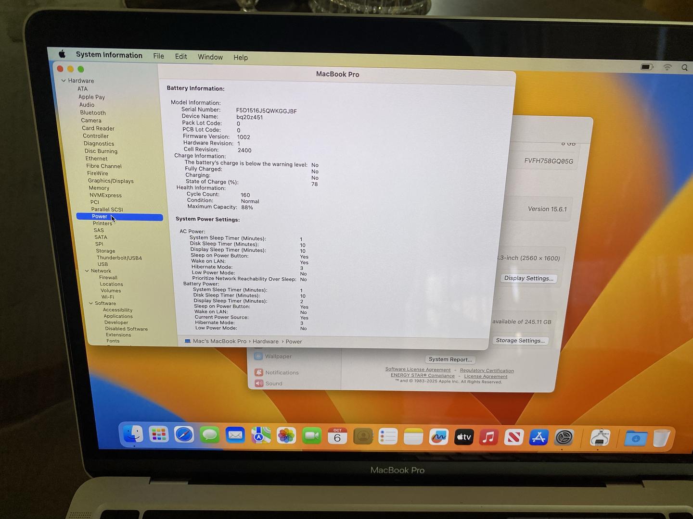Image resolution: width=693 pixels, height=519 pixels.
Task: Open the Apple TV app in the Dock
Action: (x=463, y=437)
